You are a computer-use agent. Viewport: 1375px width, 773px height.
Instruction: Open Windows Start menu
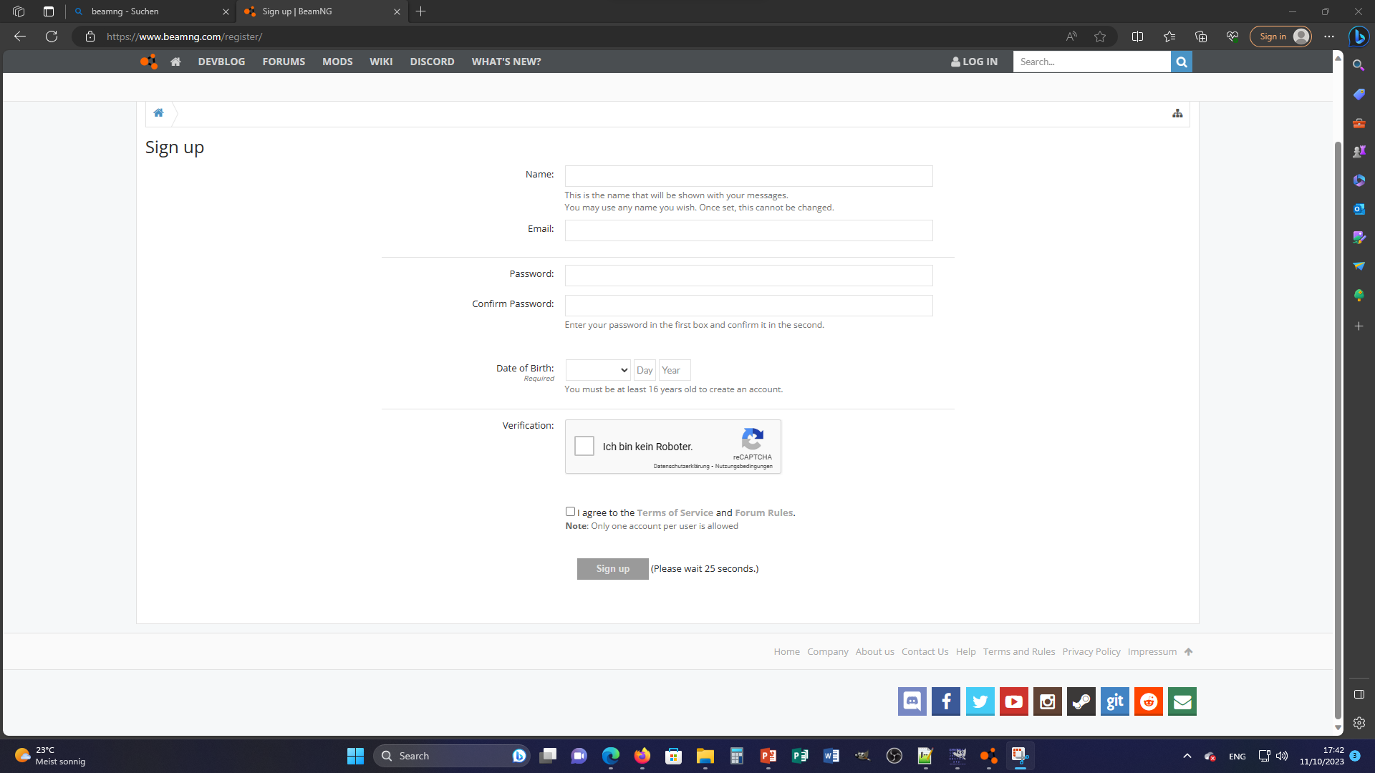(x=355, y=756)
